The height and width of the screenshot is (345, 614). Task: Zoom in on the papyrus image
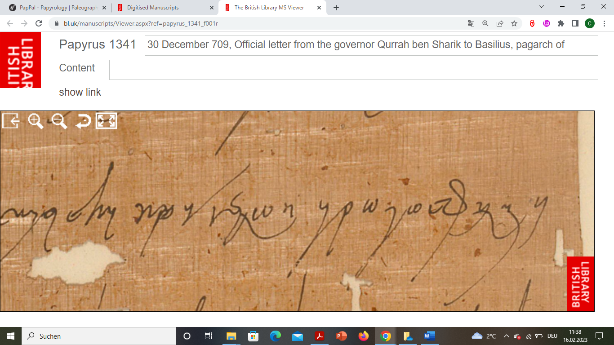point(36,121)
